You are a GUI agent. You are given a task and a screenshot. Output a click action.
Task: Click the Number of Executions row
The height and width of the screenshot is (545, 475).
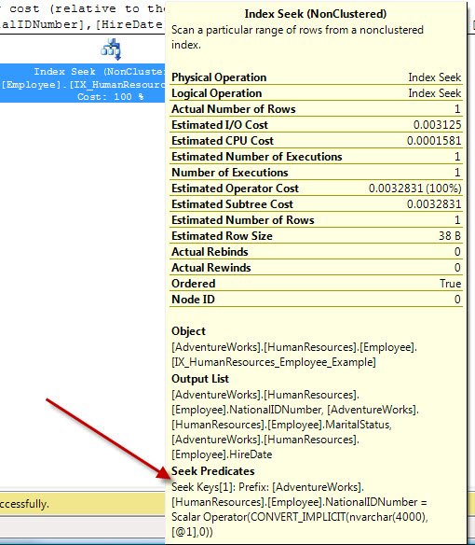click(x=316, y=173)
